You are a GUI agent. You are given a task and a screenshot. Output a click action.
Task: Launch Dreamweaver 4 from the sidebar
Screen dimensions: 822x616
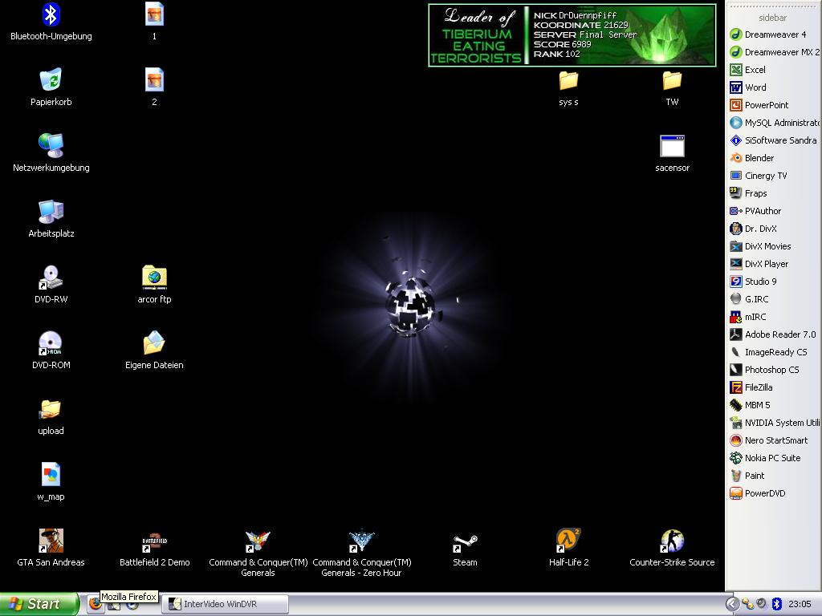coord(768,34)
